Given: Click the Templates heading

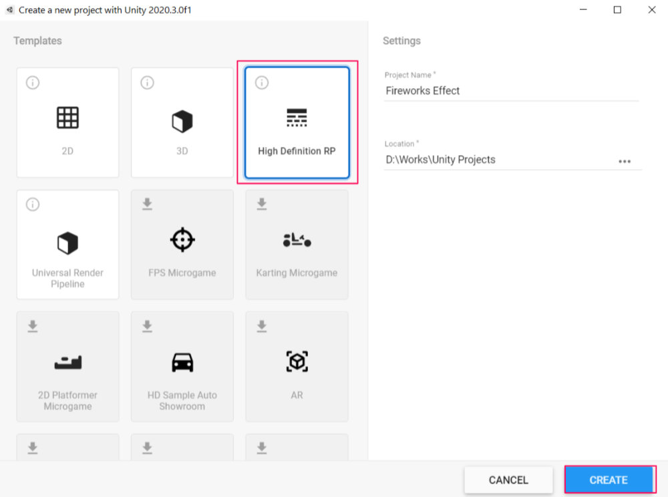Looking at the screenshot, I should 37,41.
